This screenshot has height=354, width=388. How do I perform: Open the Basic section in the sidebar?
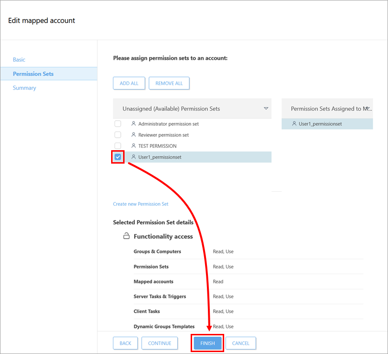point(19,60)
